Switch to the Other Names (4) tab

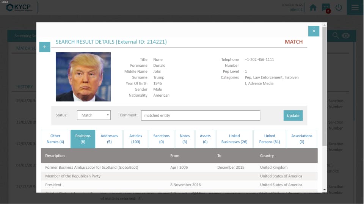pyautogui.click(x=55, y=139)
